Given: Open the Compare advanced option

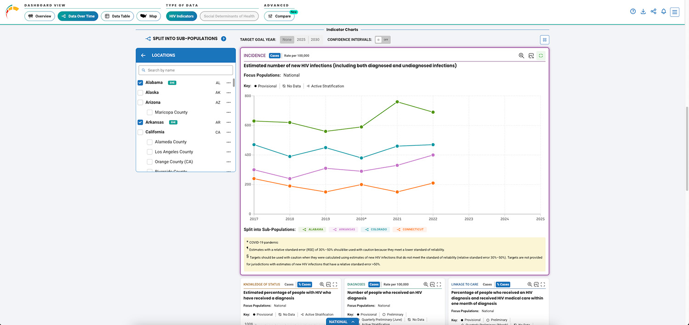Looking at the screenshot, I should [x=280, y=16].
